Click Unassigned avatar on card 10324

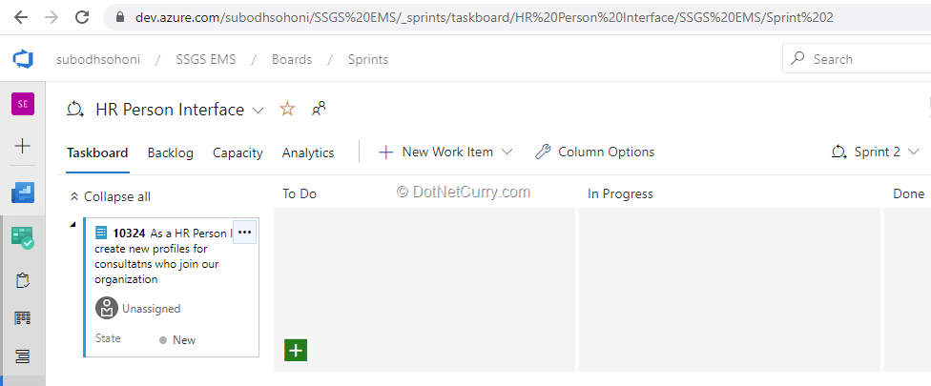[x=106, y=309]
